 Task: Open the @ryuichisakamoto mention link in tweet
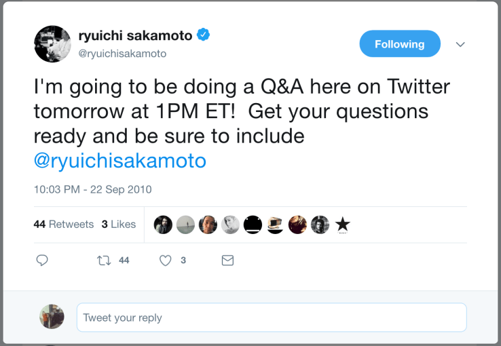(x=119, y=161)
